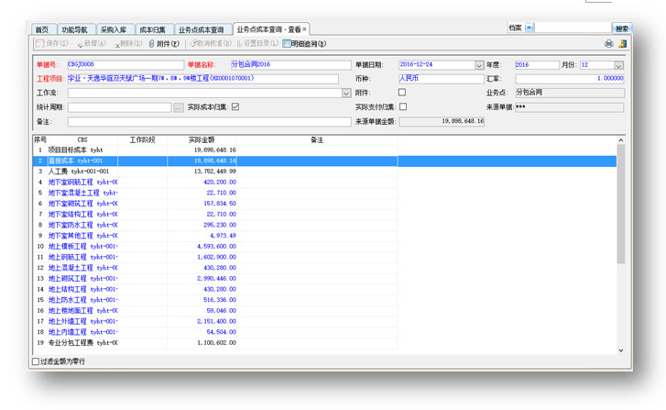Click the 设置目录 toolbar icon
This screenshot has width=666, height=410.
coord(239,43)
